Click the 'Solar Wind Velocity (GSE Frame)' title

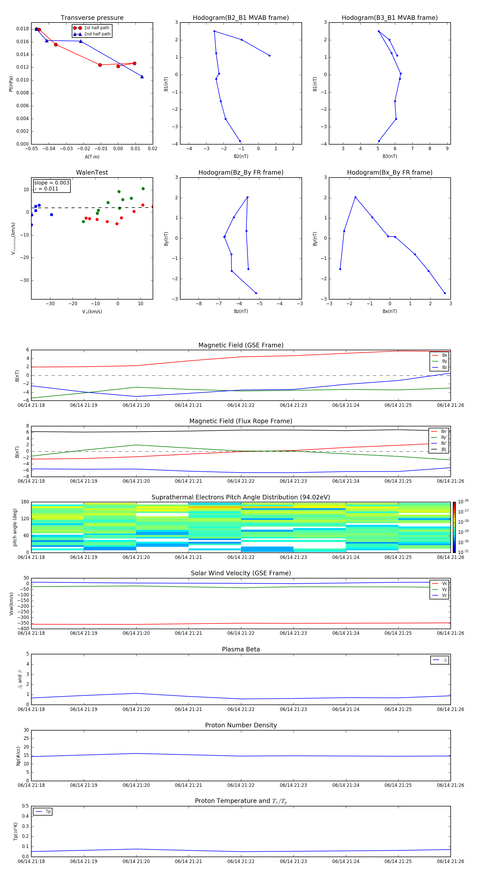241,573
